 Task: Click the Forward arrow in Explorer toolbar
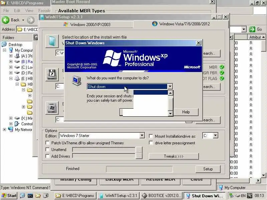(31, 20)
